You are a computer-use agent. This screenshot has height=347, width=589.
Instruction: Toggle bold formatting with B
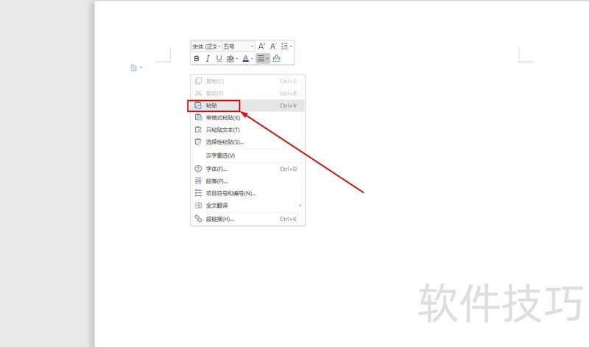click(x=197, y=59)
